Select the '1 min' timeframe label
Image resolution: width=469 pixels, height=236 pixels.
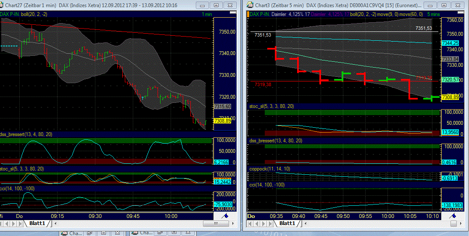tap(207, 14)
